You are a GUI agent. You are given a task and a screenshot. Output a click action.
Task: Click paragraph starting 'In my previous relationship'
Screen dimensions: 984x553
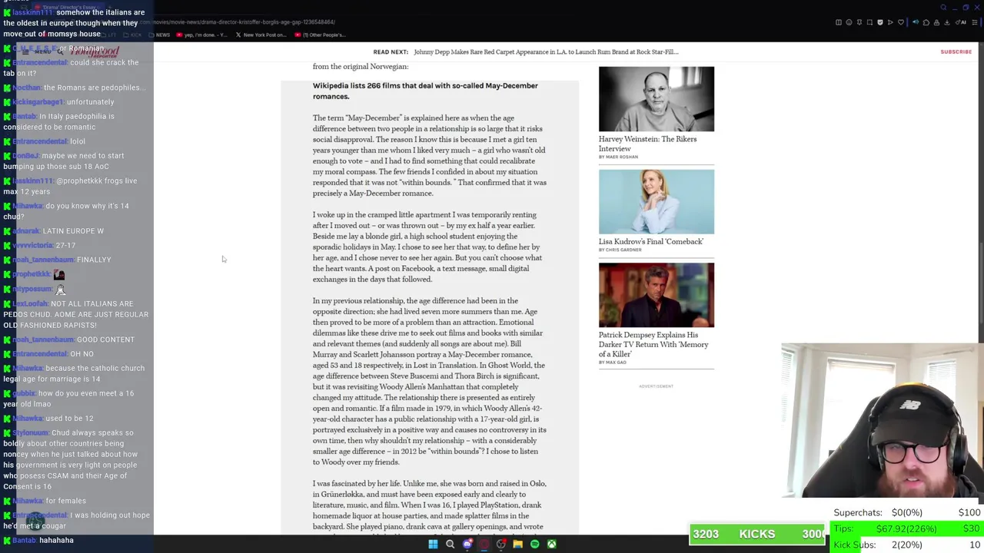(429, 381)
